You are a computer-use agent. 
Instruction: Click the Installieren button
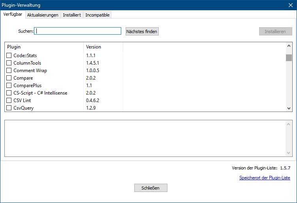(276, 32)
